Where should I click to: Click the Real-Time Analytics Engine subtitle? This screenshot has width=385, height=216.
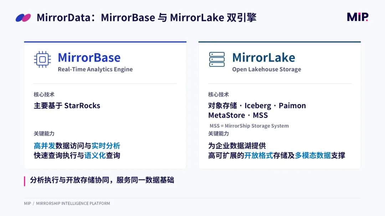95,69
